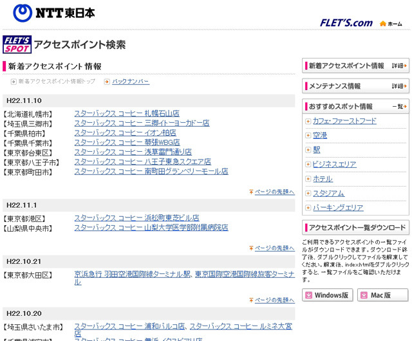The width and height of the screenshot is (412, 341).
Task: Open スターバックス コーヒー 浦和パルコ店 link
Action: (129, 326)
